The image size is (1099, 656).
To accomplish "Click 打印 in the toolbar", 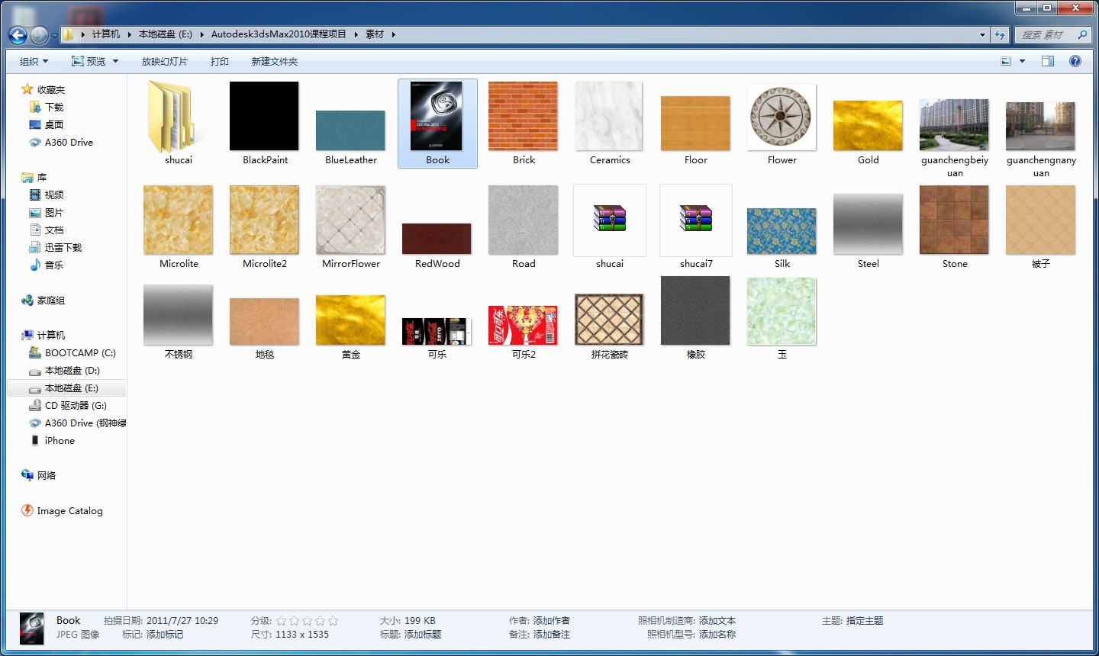I will tap(219, 62).
